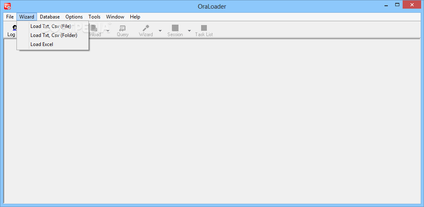
Task: Open the Database menu
Action: click(x=50, y=17)
